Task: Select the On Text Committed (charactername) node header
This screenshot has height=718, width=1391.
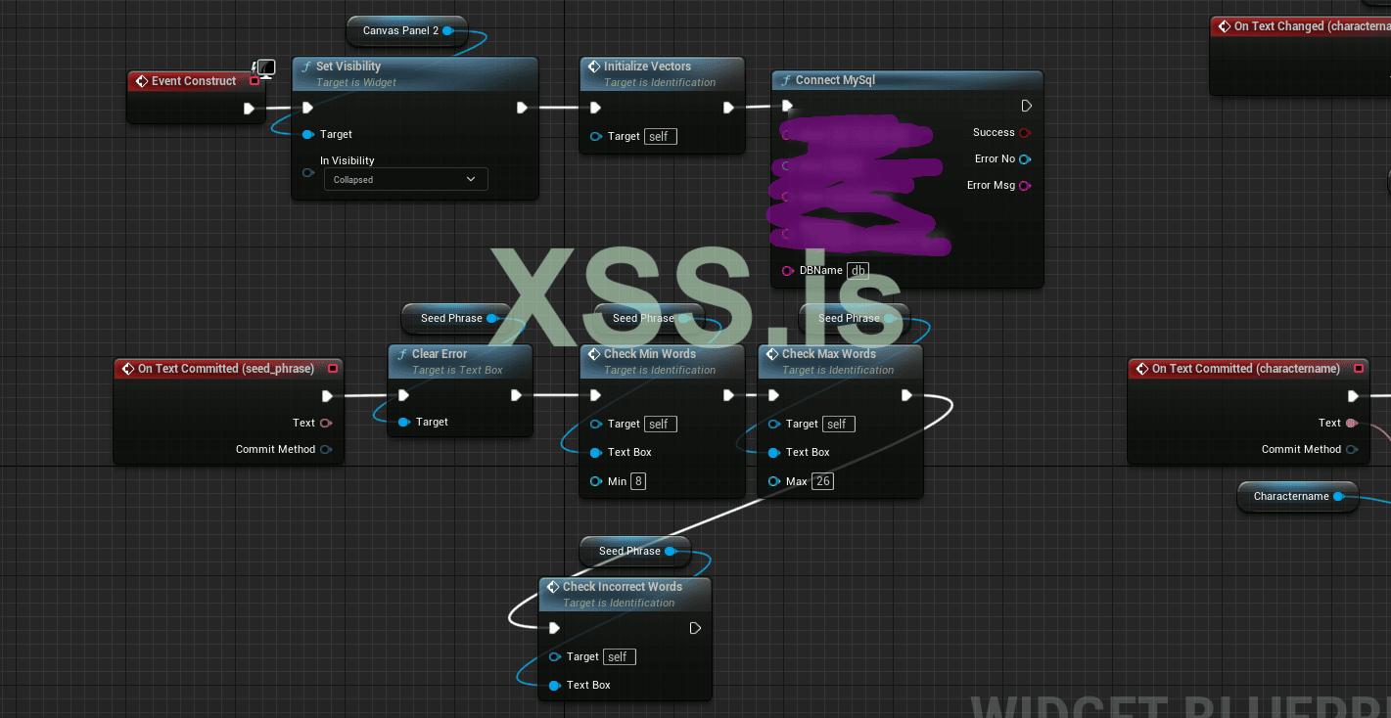Action: click(1249, 369)
